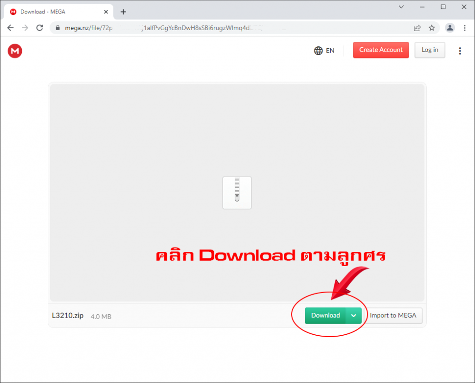Click the share page icon in address bar
The width and height of the screenshot is (475, 383).
417,28
